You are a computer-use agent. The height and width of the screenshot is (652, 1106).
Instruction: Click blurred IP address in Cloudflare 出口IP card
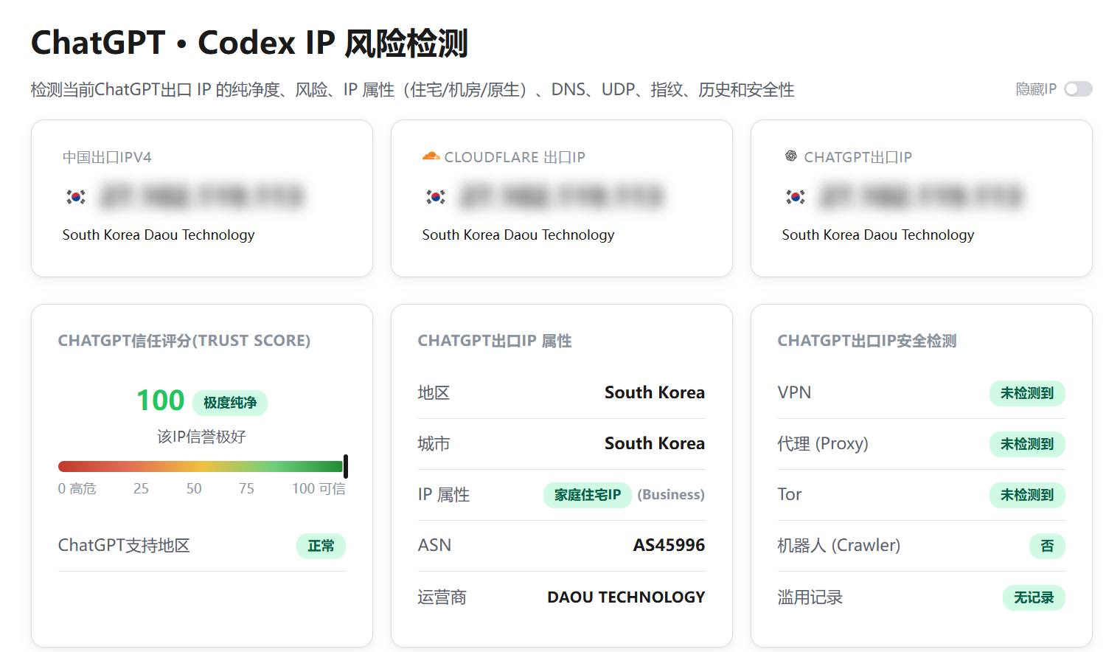click(x=561, y=196)
